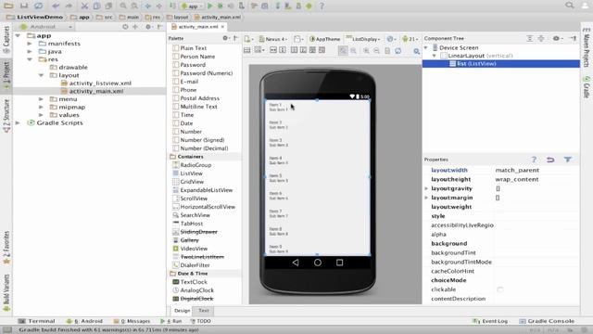Select activity_listview.xml in project tree
The width and height of the screenshot is (593, 334).
coord(100,83)
